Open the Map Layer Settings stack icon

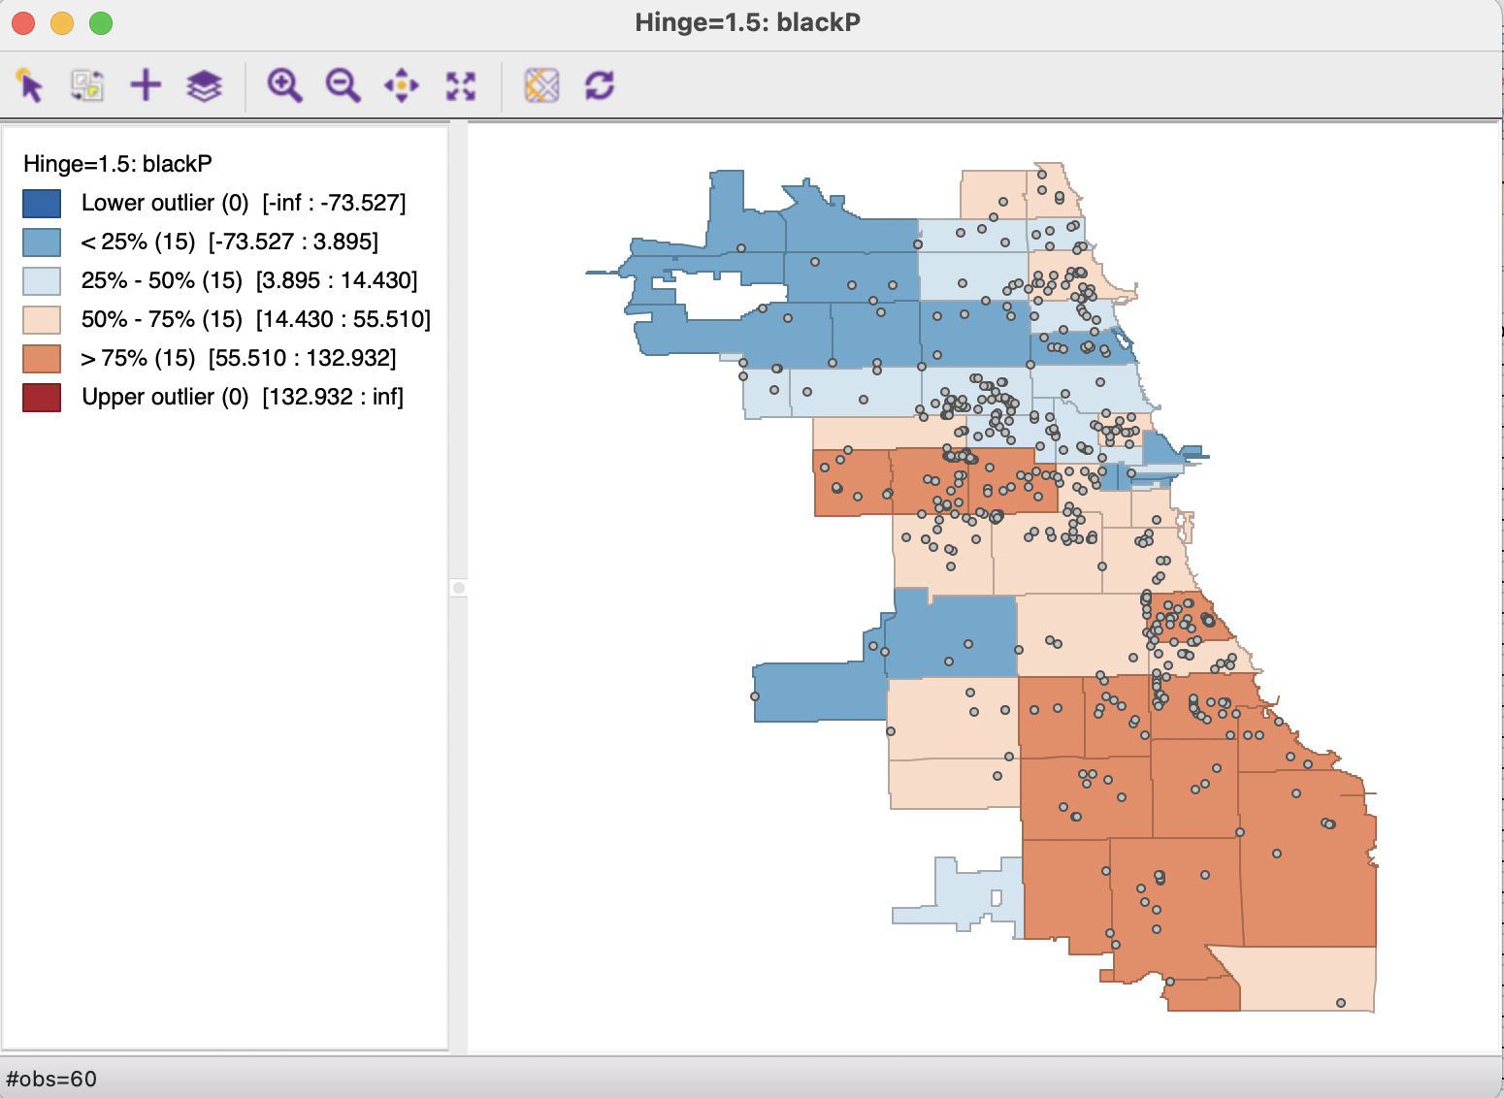click(204, 85)
